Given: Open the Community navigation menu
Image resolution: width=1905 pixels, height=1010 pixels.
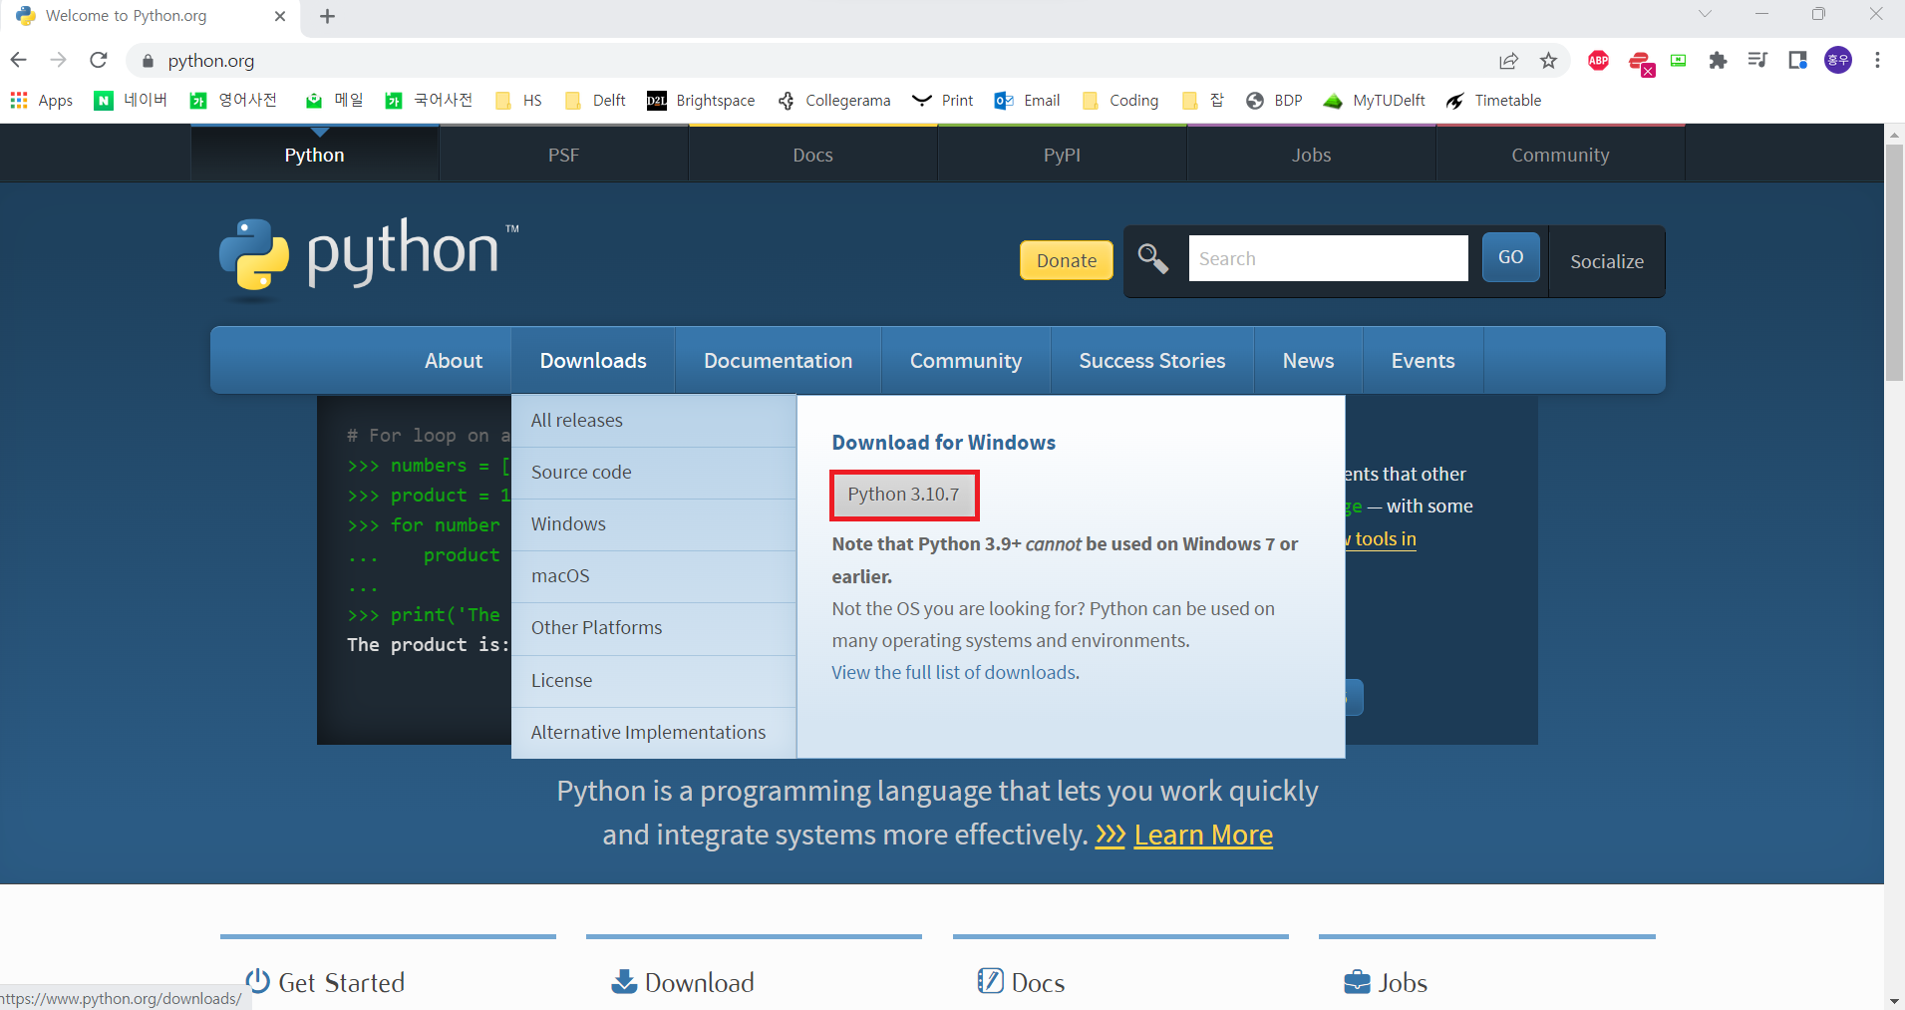Looking at the screenshot, I should [x=965, y=360].
